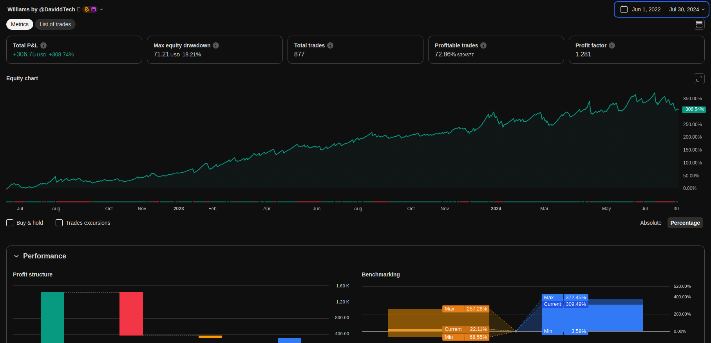Click info icon next to Profit factor
Image resolution: width=711 pixels, height=343 pixels.
612,45
